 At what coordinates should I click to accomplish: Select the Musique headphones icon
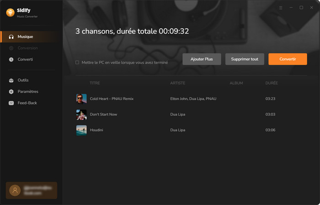[11, 36]
